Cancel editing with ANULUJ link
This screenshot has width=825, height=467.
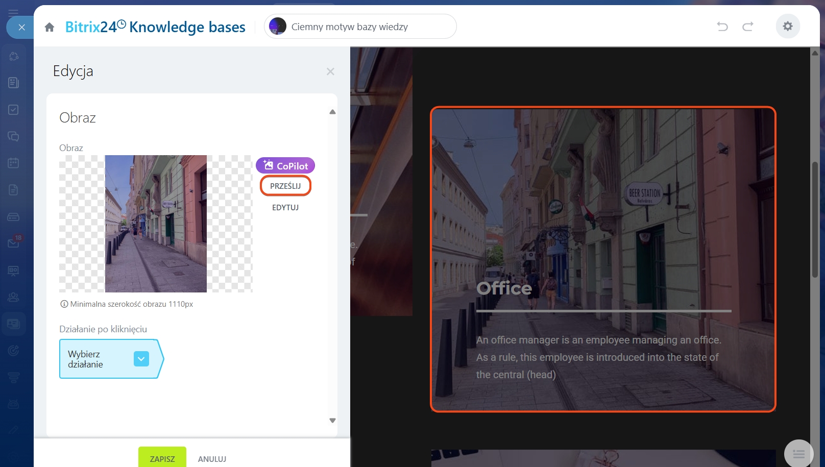[x=212, y=459]
